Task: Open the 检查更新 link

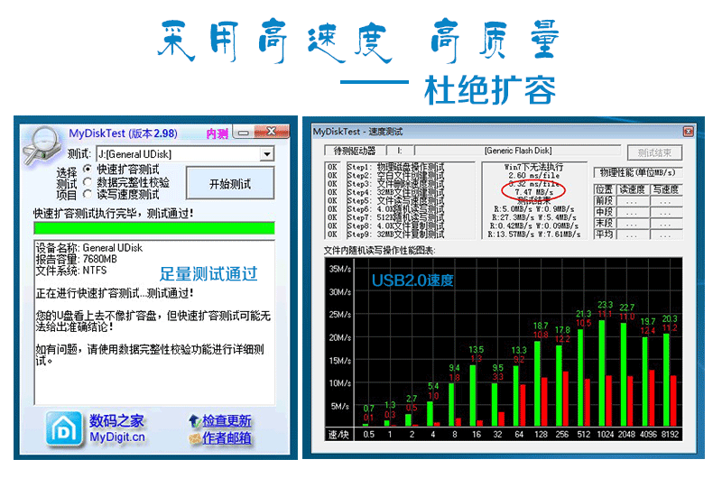Action: click(x=227, y=421)
